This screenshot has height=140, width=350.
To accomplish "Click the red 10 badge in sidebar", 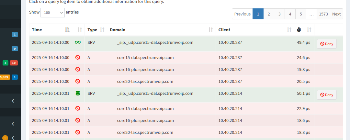I will pyautogui.click(x=14, y=63).
